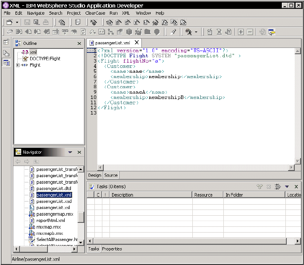Screen dimensions: 304x265
Task: Open the Navigator view dropdown menu
Action: click(70, 152)
